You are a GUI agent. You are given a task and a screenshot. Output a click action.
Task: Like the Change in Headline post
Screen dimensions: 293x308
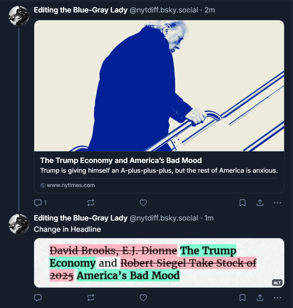point(143,297)
